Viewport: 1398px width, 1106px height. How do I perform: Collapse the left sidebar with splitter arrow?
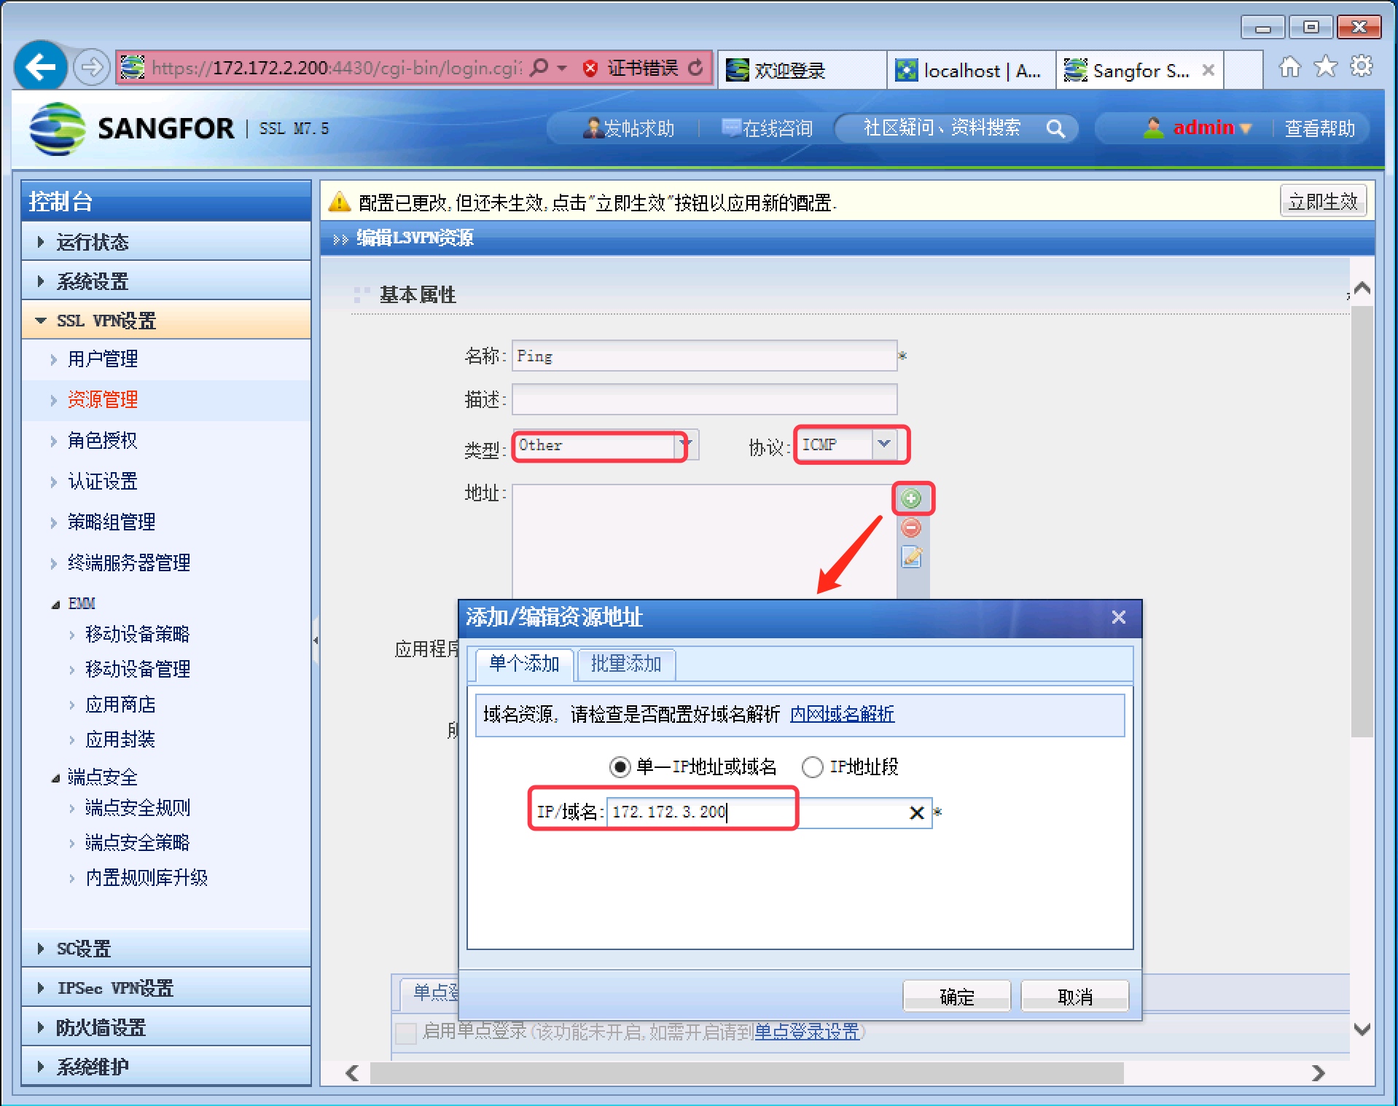[316, 640]
